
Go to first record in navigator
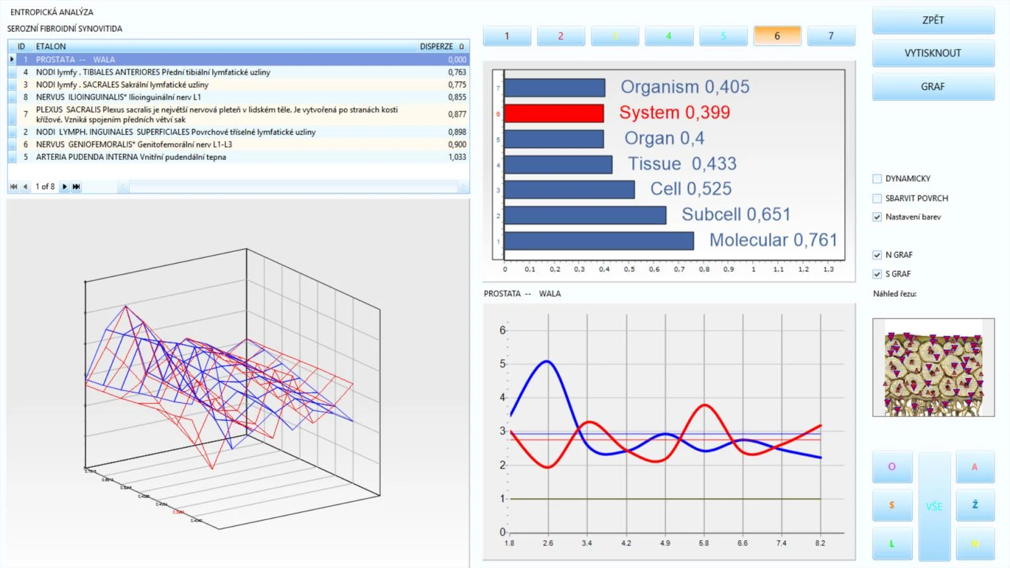pyautogui.click(x=14, y=187)
